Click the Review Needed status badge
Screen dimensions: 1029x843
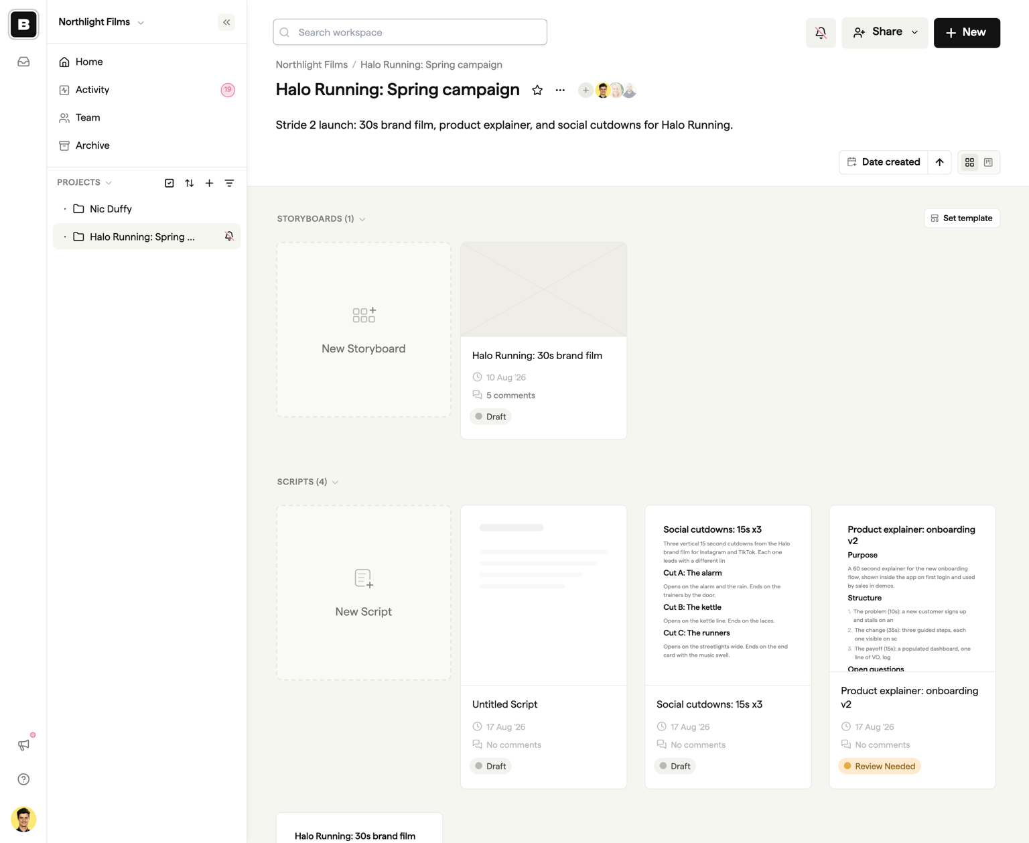[x=880, y=766]
